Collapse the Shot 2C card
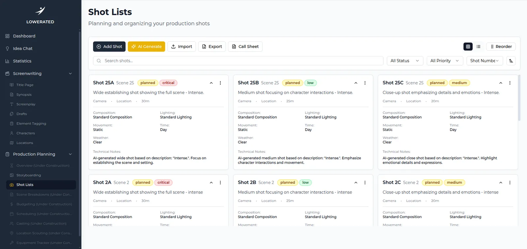 pyautogui.click(x=501, y=183)
